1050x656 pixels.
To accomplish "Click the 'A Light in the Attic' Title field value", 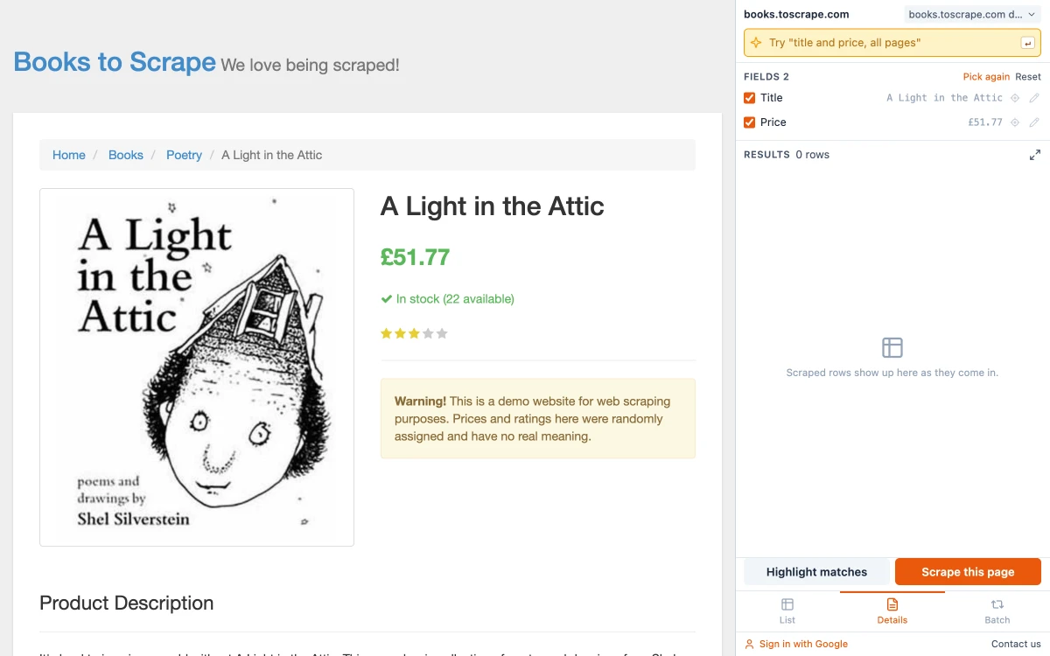I will [x=944, y=98].
